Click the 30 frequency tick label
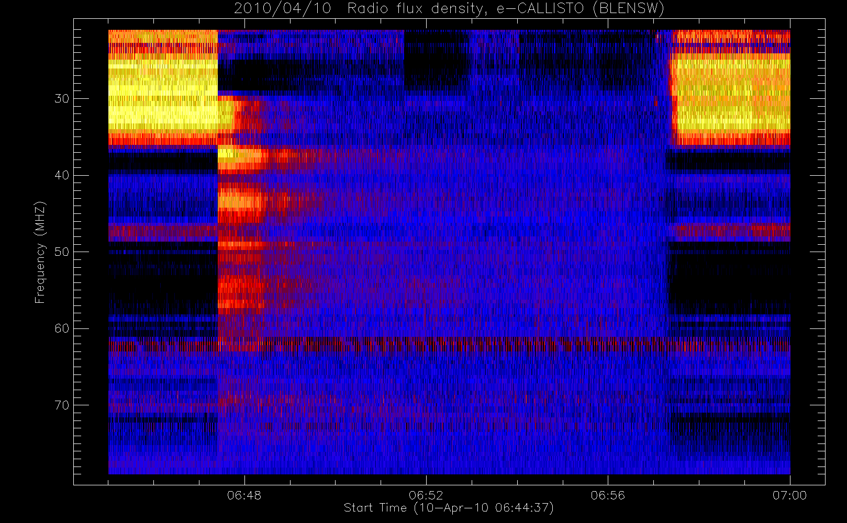Screen dimensions: 847x523 pos(62,99)
